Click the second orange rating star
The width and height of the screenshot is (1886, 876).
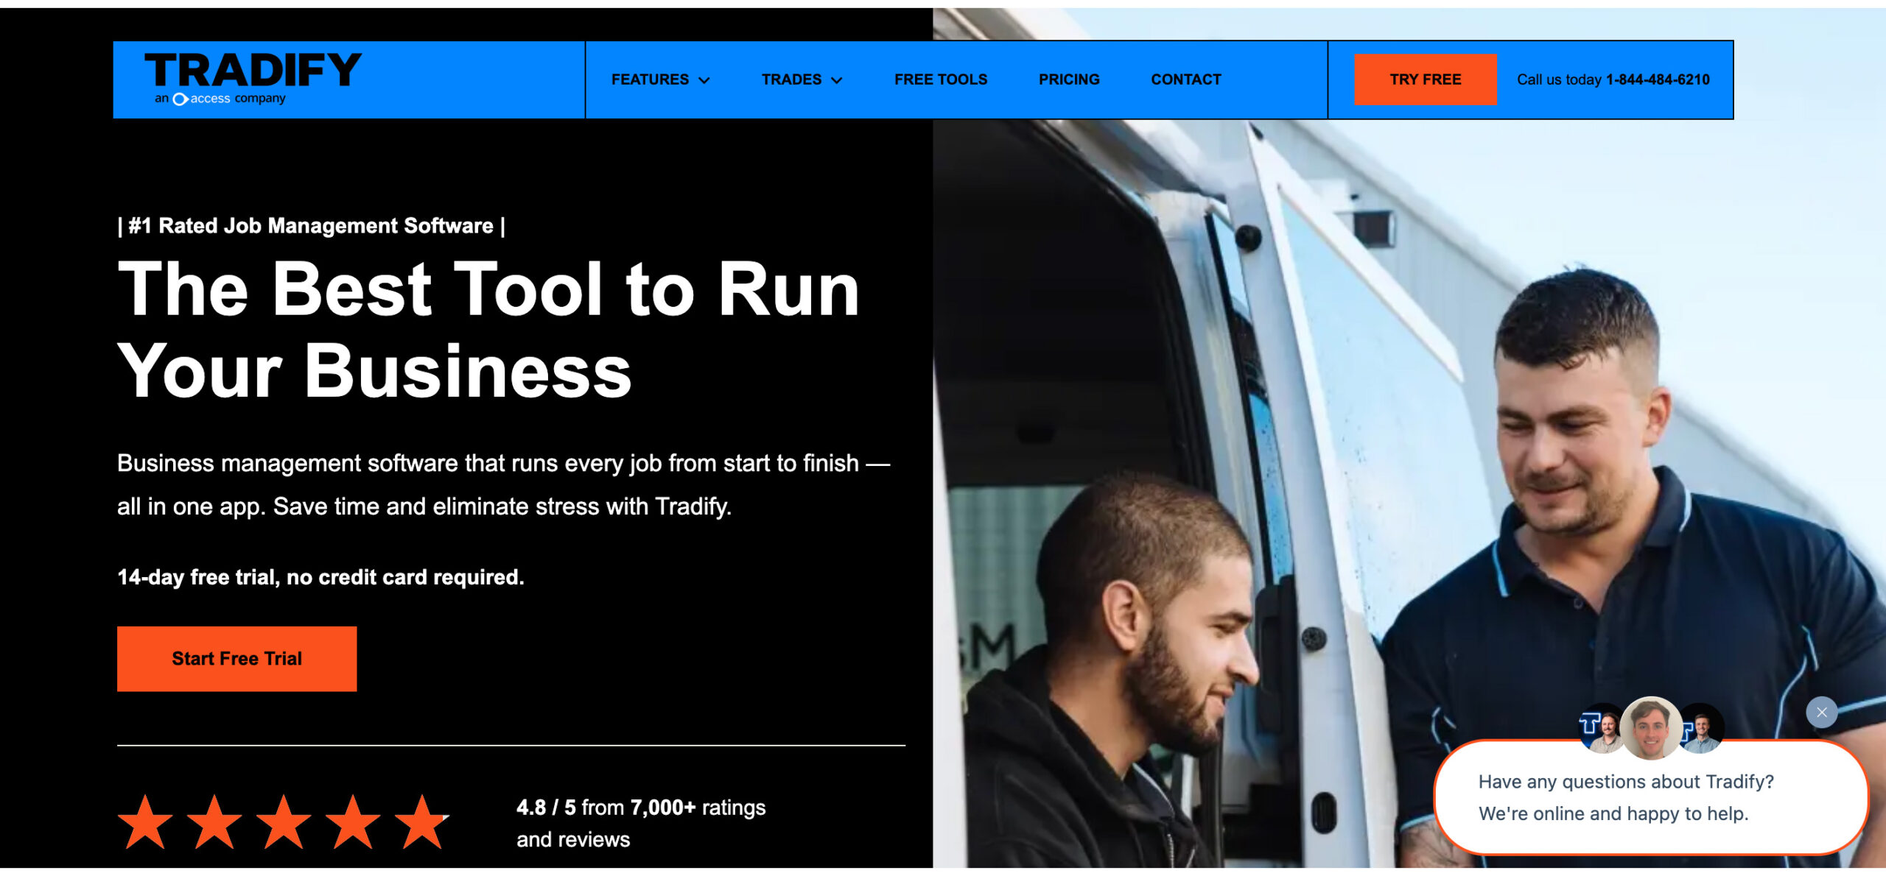pos(214,822)
